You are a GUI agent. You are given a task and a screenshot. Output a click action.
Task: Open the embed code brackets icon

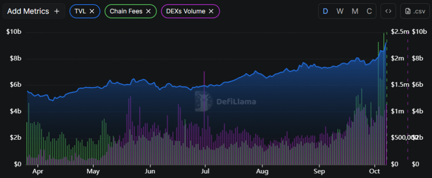388,11
